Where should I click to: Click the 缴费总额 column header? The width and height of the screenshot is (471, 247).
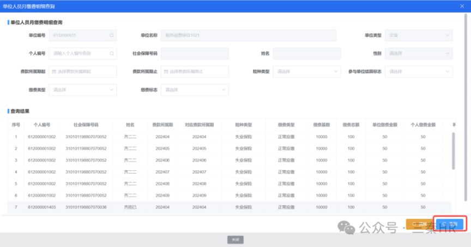point(351,125)
